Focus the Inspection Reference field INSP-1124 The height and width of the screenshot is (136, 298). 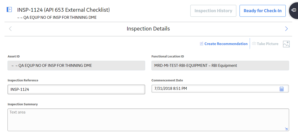pos(76,89)
